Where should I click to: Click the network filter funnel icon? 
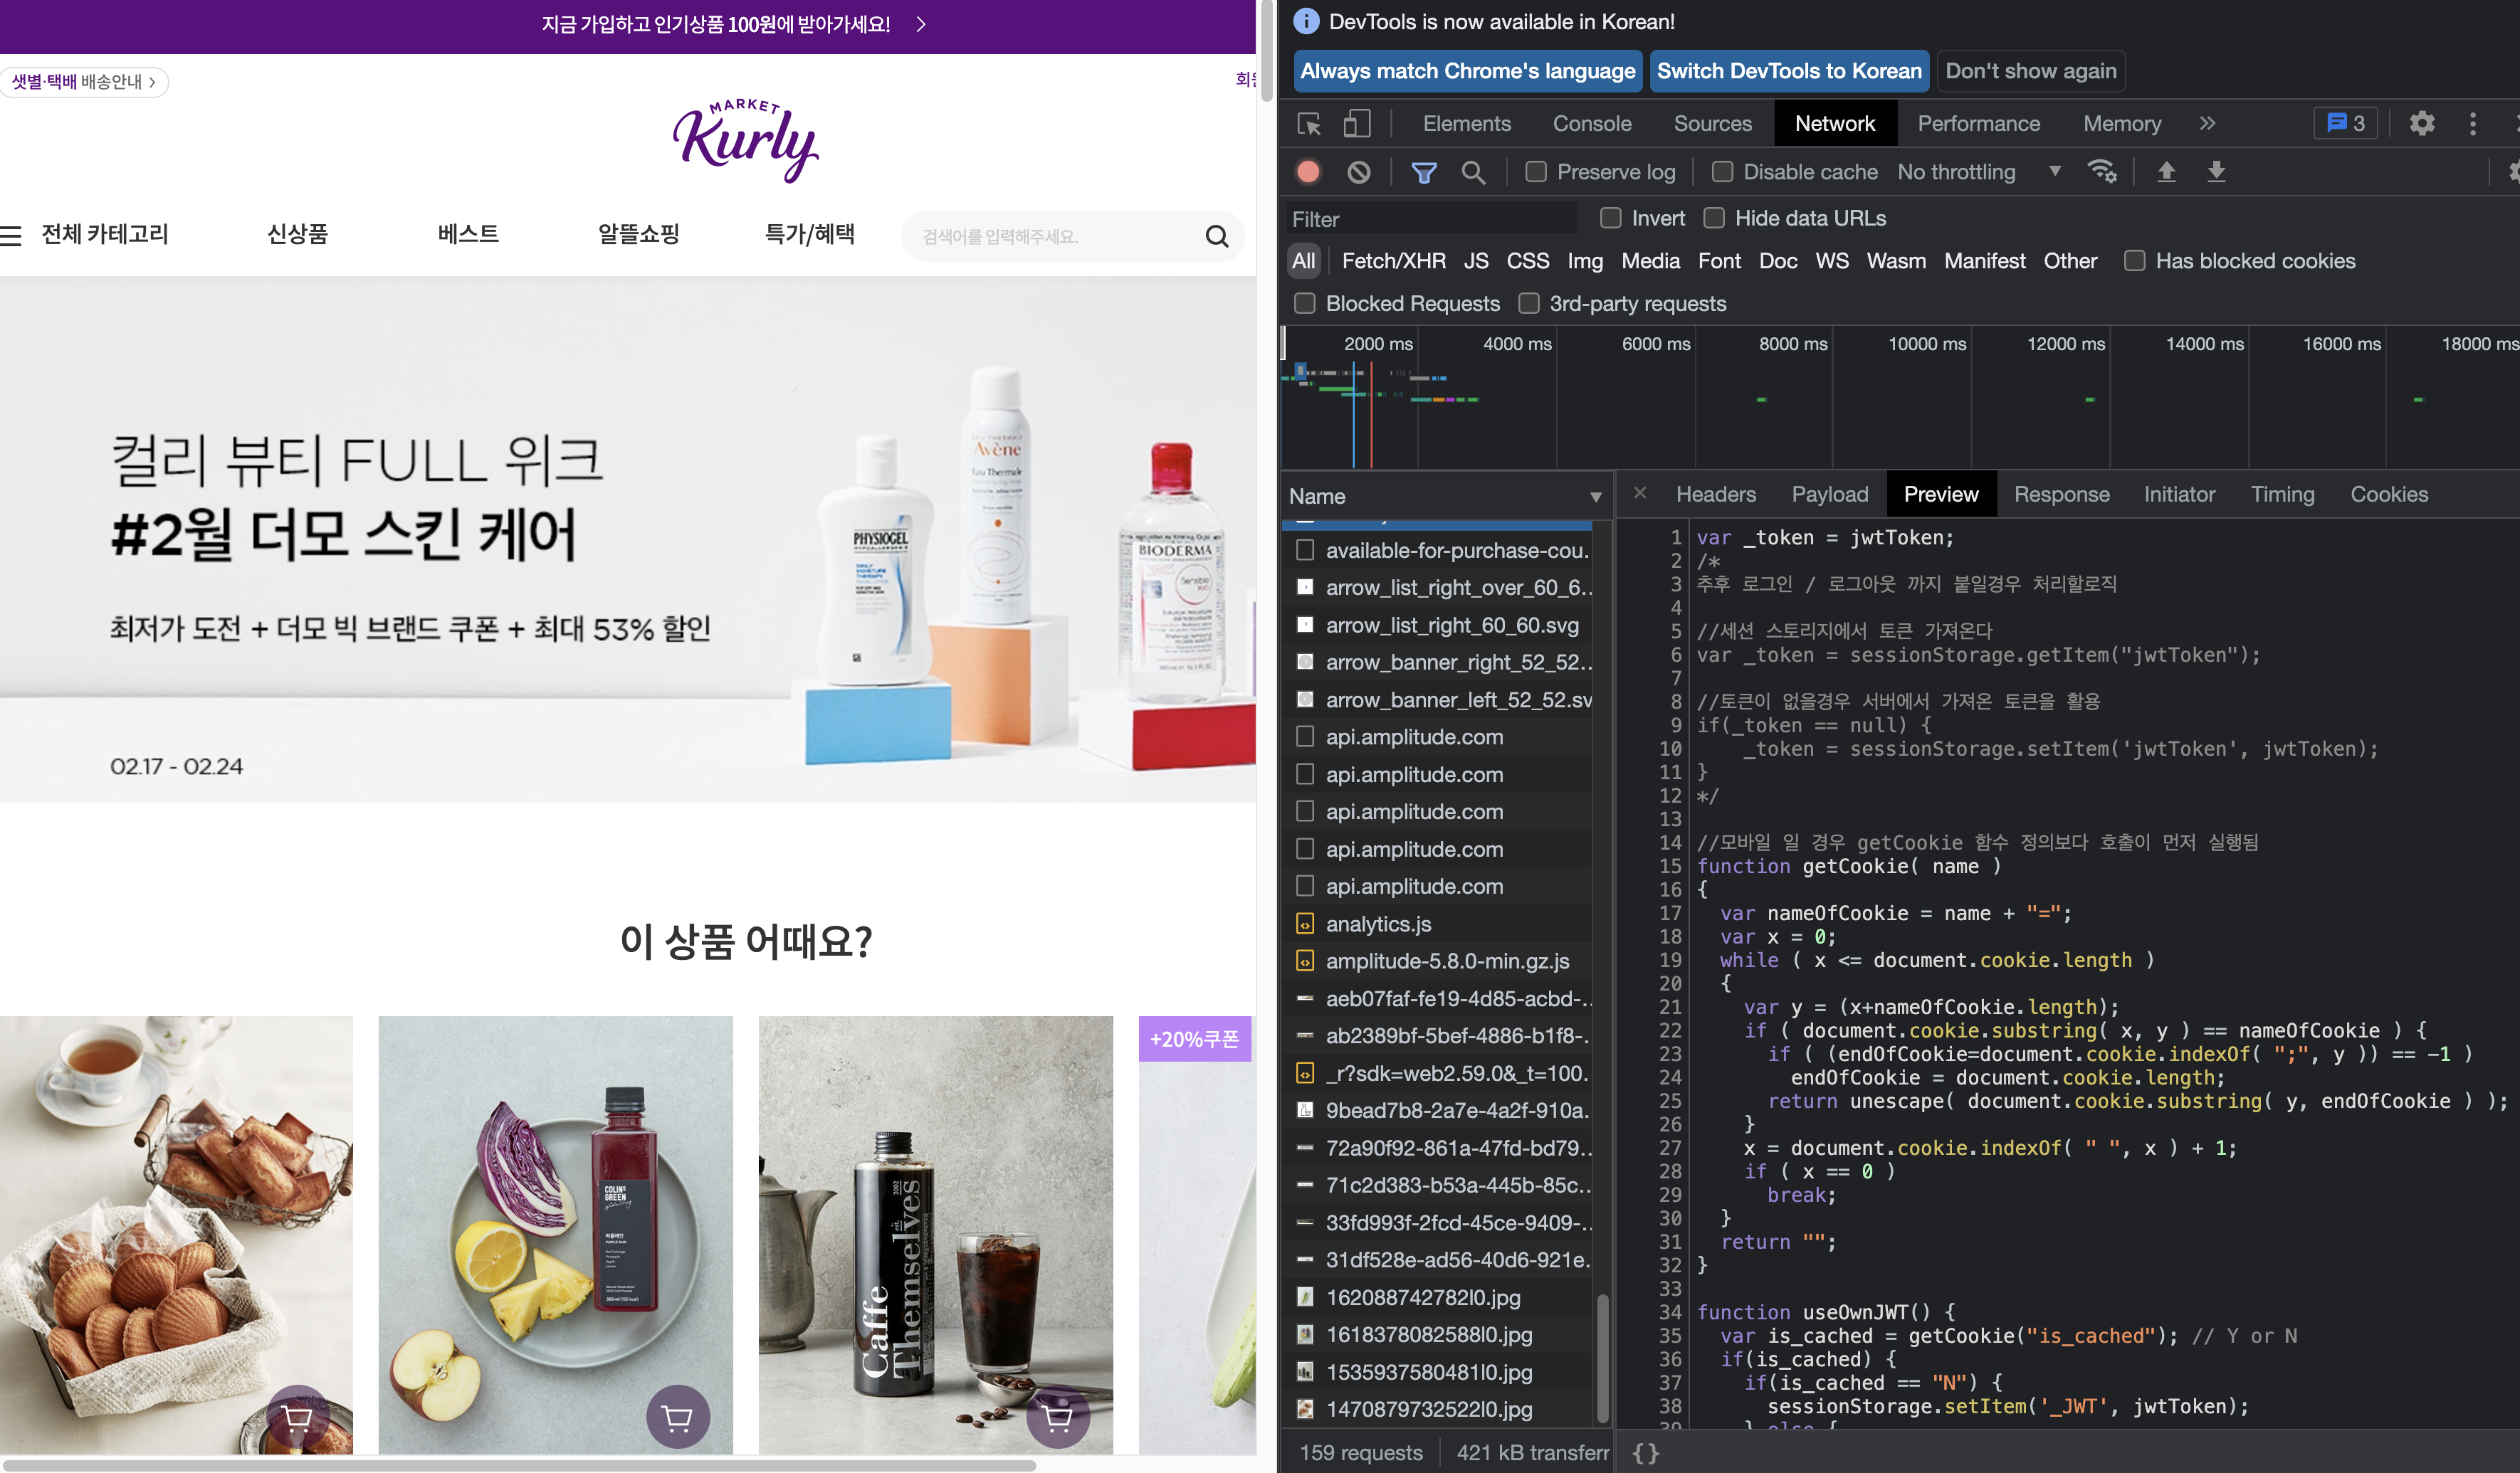1423,172
